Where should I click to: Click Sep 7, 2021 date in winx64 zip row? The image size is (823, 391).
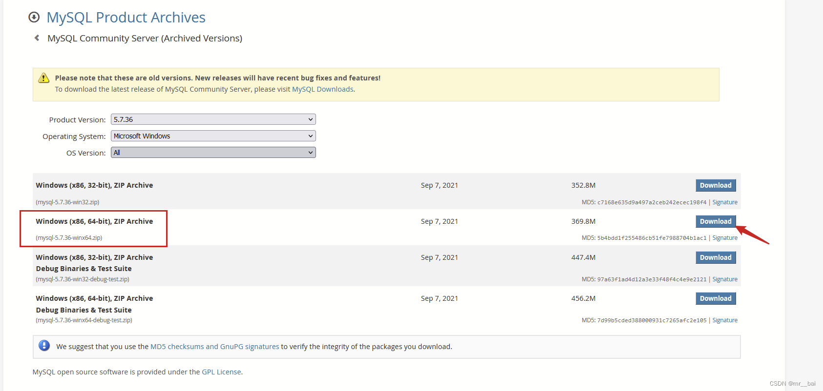coord(440,221)
